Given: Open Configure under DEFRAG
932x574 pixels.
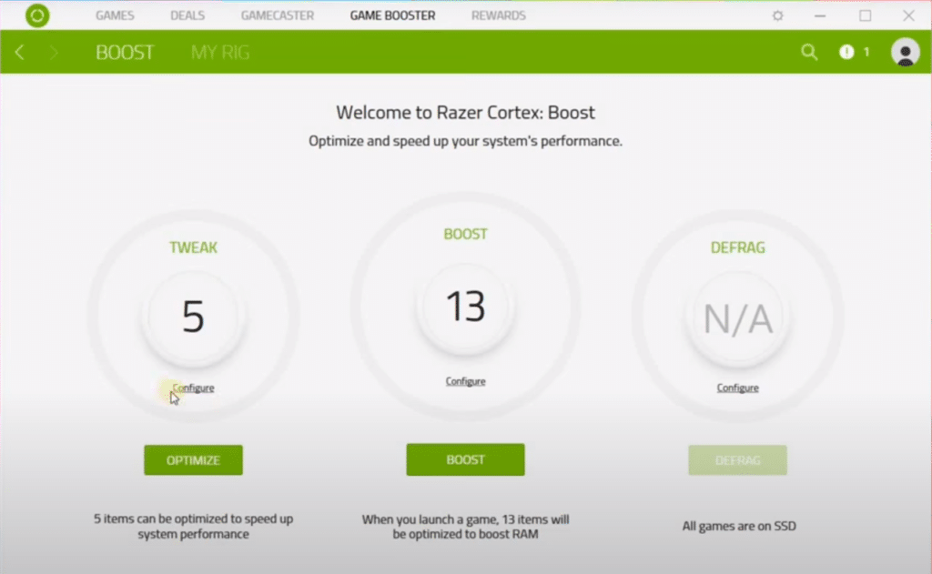Looking at the screenshot, I should (737, 387).
